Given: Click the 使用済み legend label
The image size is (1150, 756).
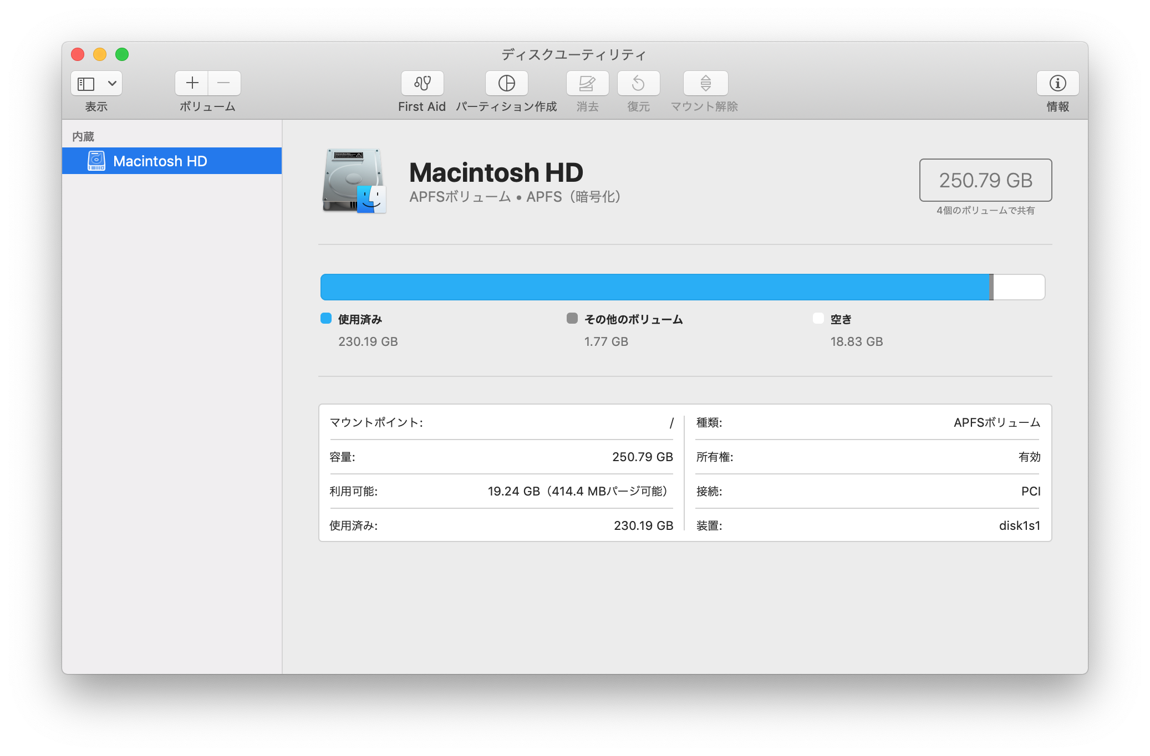Looking at the screenshot, I should point(360,319).
